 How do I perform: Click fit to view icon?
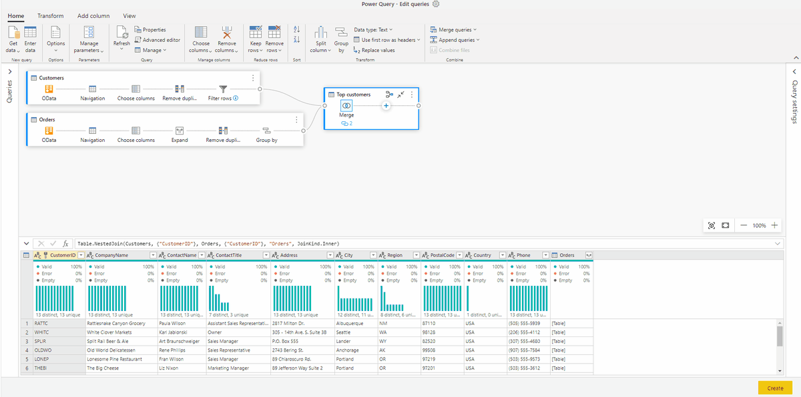pyautogui.click(x=712, y=226)
